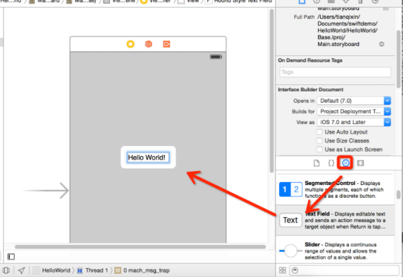This screenshot has width=403, height=277.
Task: Click the Full Path text value
Action: point(347,30)
